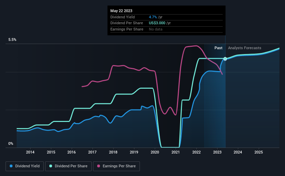Click the 2022 x-axis label
Screen dimensions: 285x176
(x=196, y=152)
